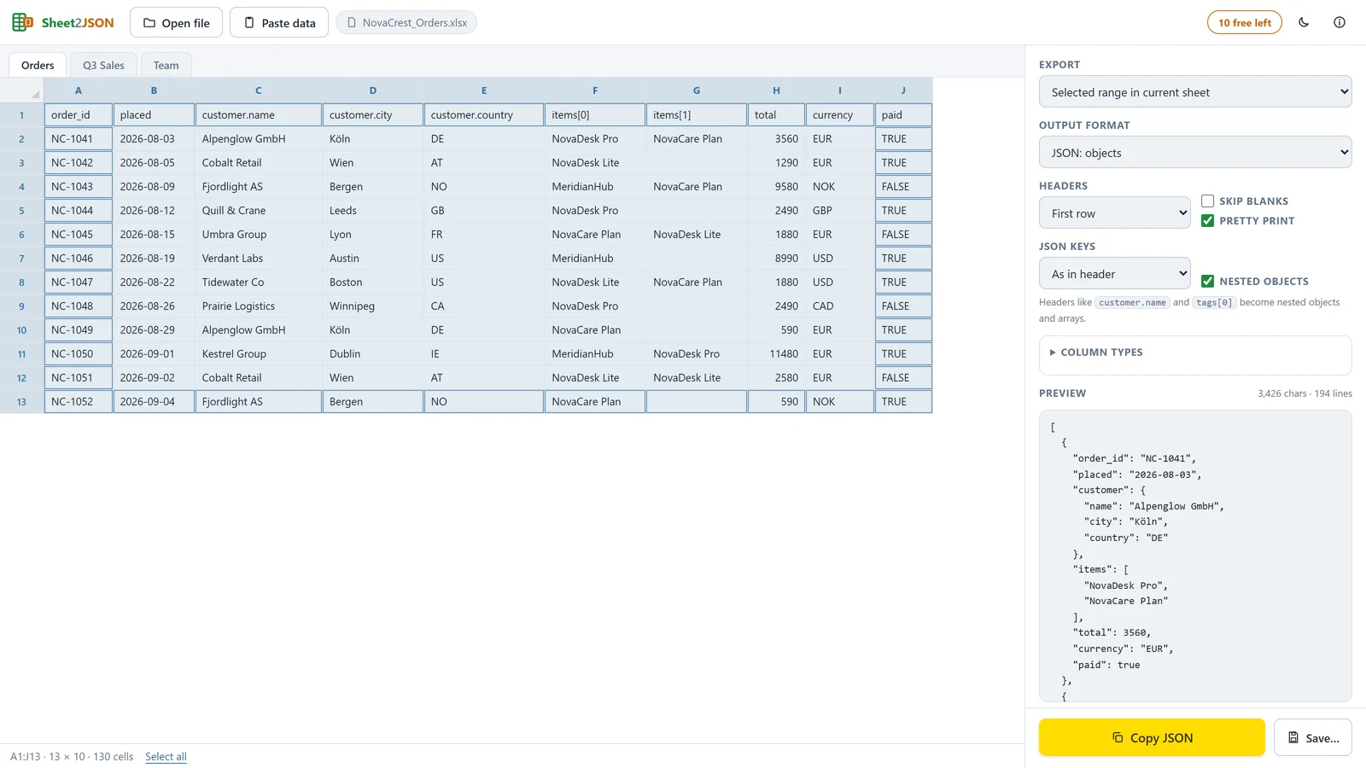Click cell 'items[0]' header
The image size is (1366, 768).
coord(595,114)
